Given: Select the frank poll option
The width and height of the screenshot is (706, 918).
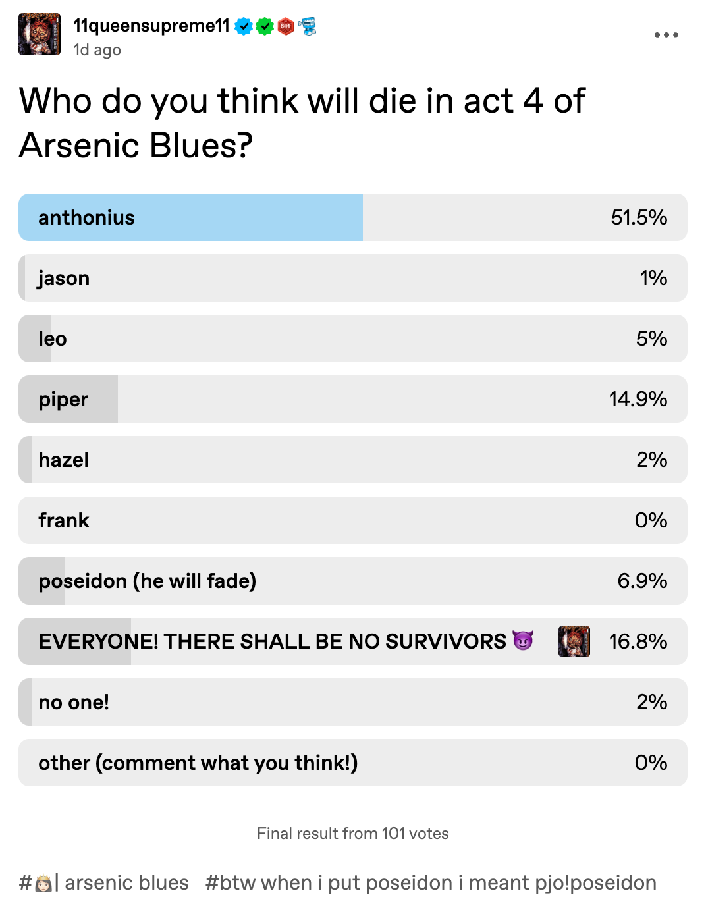Looking at the screenshot, I should [x=353, y=520].
